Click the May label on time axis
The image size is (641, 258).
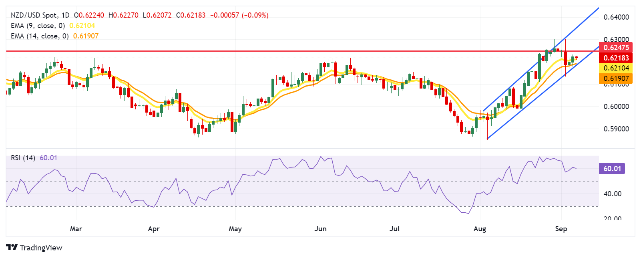click(x=235, y=229)
